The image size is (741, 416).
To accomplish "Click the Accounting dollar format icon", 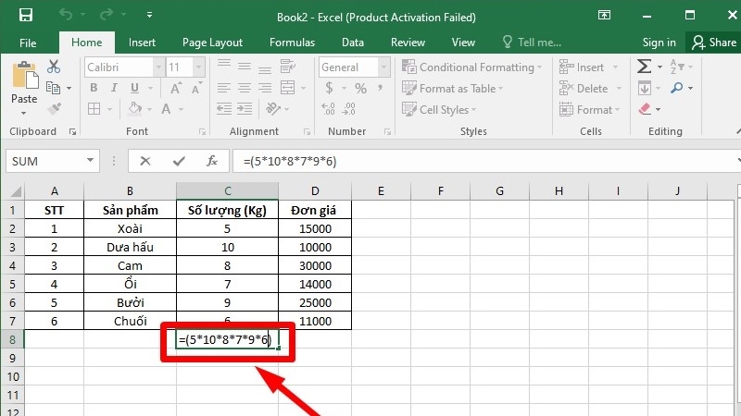I will pyautogui.click(x=329, y=88).
